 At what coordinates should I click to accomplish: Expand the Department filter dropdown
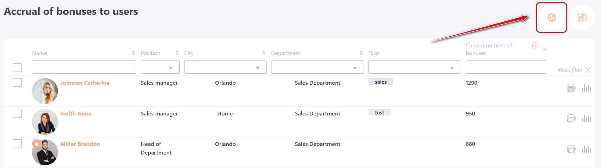317,67
